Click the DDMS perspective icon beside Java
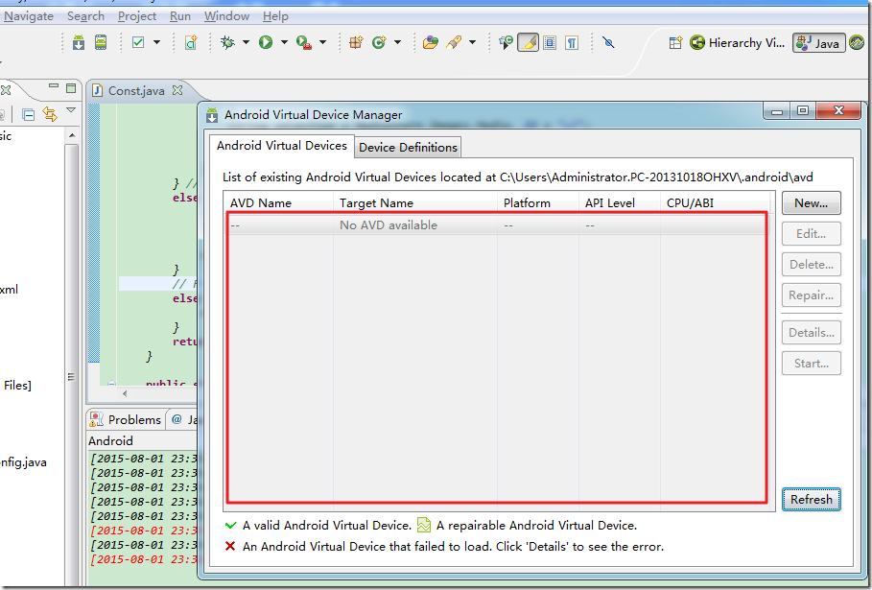Image resolution: width=872 pixels, height=590 pixels. coord(857,43)
